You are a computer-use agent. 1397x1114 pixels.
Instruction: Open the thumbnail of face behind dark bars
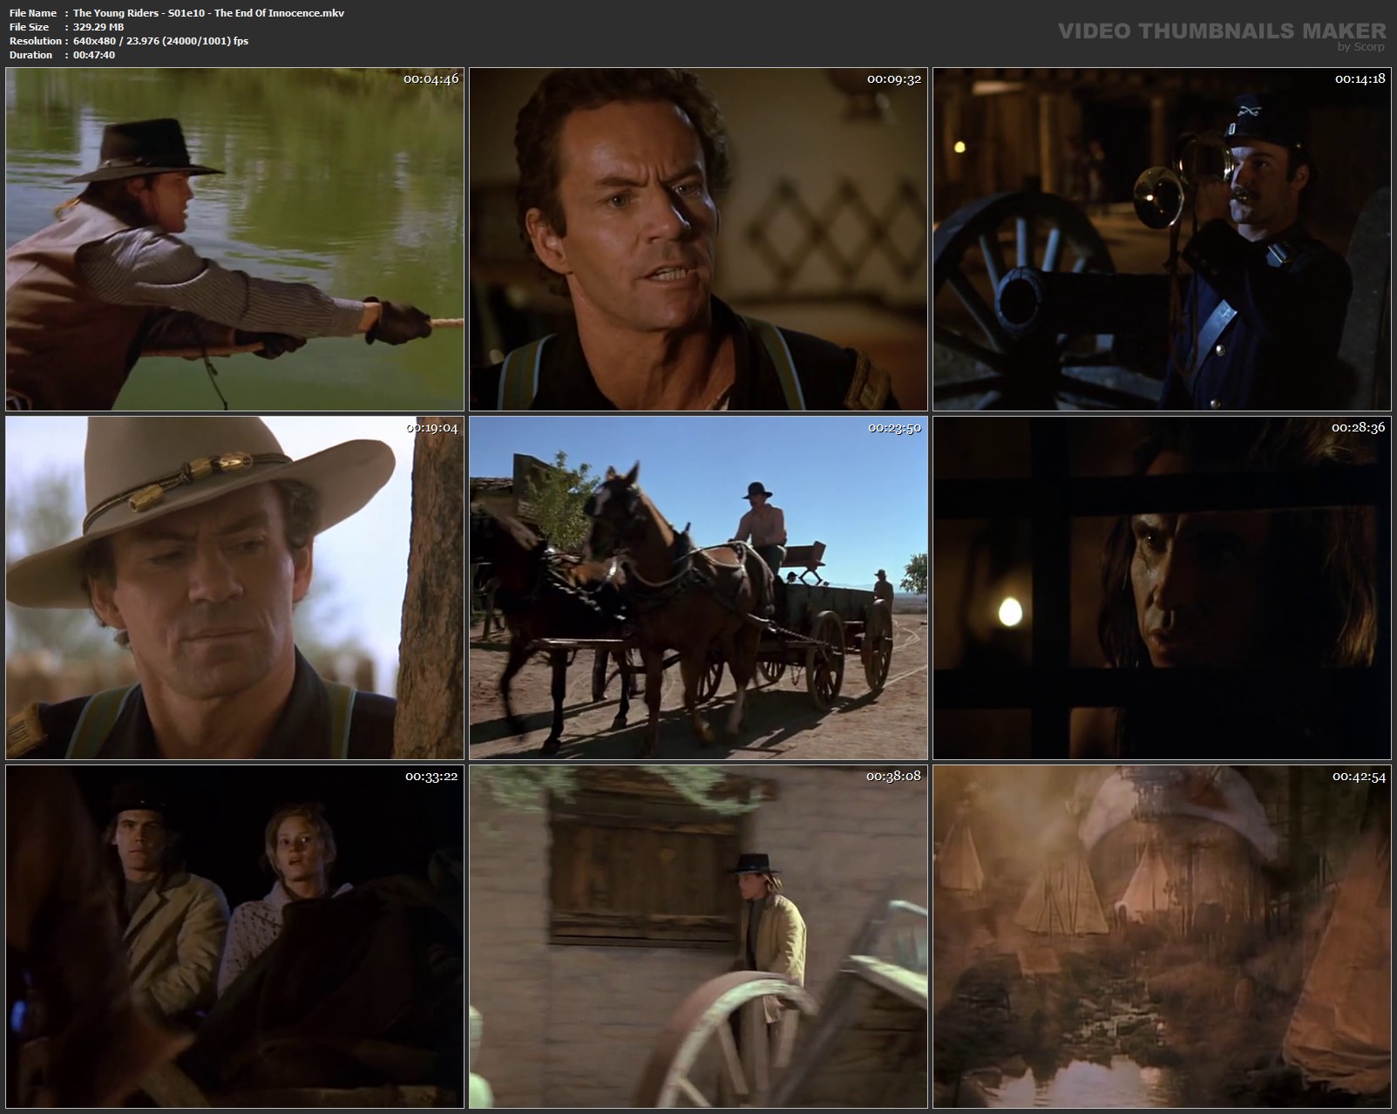[1162, 588]
